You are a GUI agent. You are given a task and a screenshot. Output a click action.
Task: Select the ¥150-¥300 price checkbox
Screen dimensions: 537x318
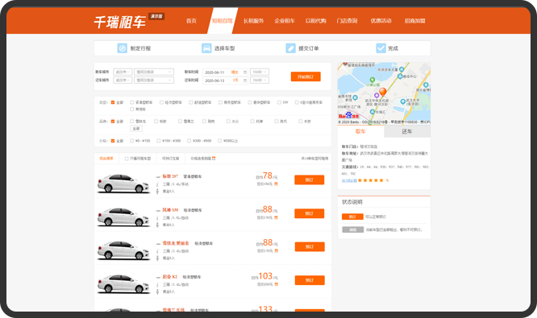click(158, 141)
